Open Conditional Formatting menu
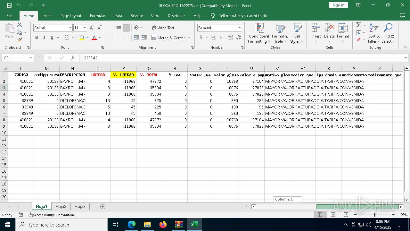The image size is (410, 231). tap(259, 33)
